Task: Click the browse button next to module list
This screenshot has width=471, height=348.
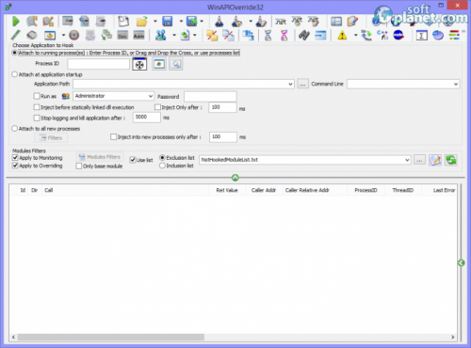Action: [x=419, y=160]
